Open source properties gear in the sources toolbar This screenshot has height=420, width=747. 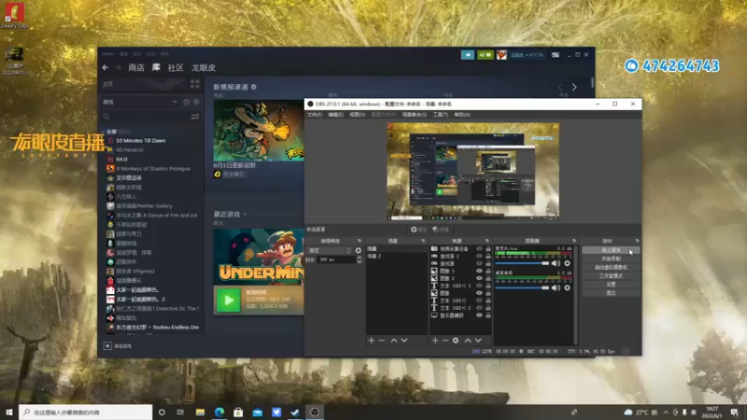(x=456, y=341)
